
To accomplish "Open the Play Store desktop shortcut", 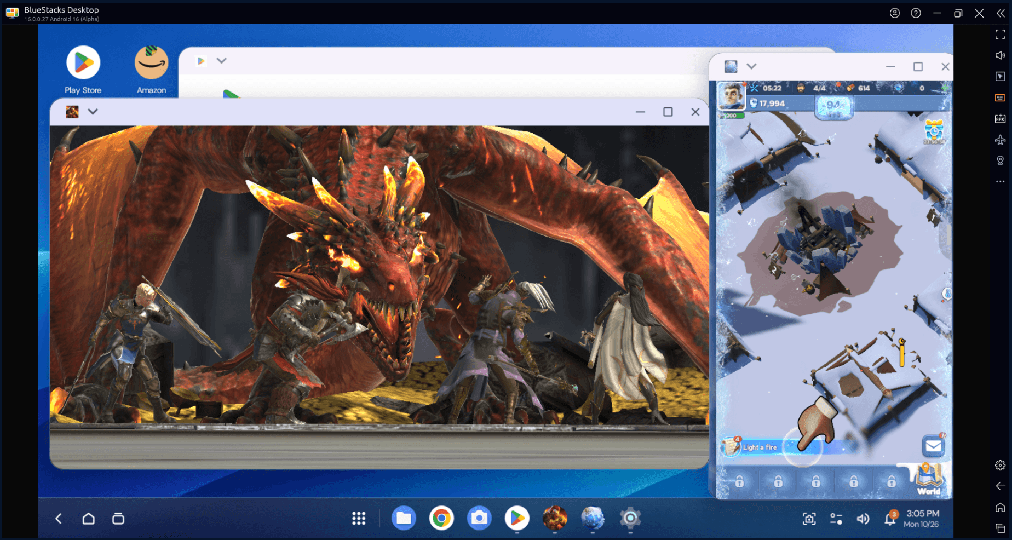I will (x=83, y=70).
